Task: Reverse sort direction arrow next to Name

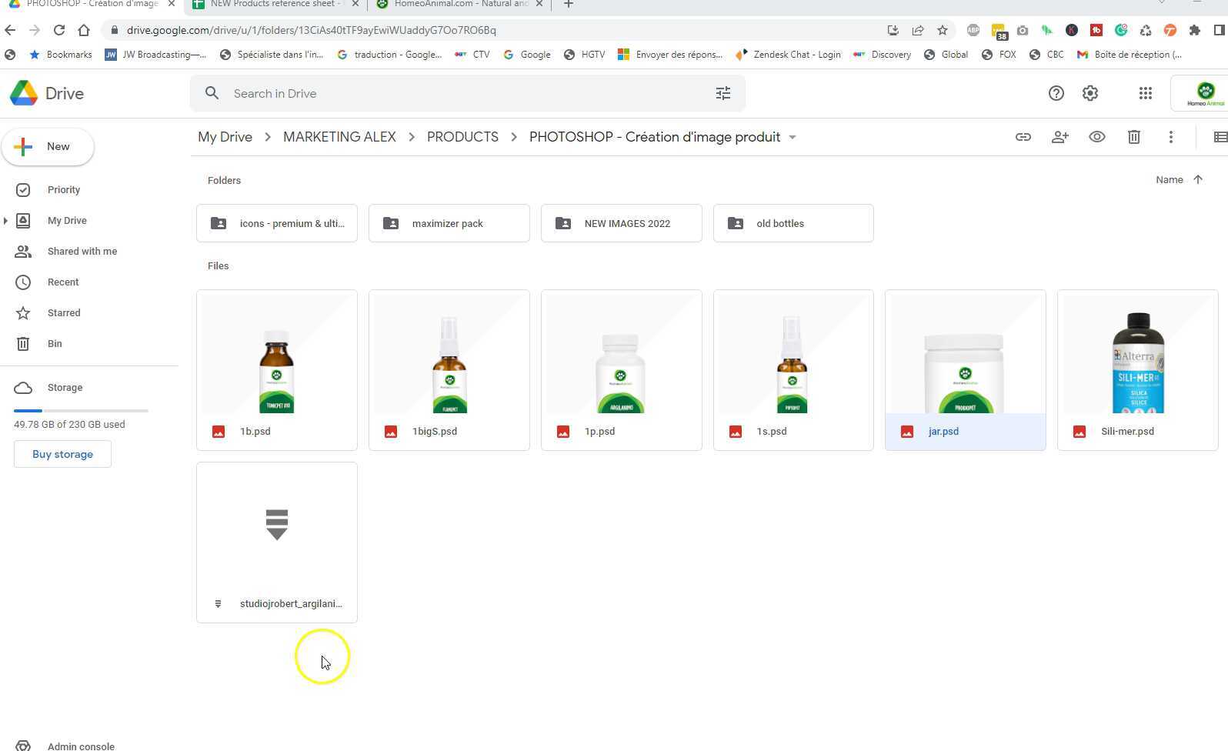Action: [x=1197, y=180]
